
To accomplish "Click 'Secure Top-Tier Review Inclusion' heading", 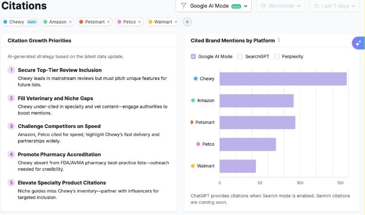I will (60, 70).
